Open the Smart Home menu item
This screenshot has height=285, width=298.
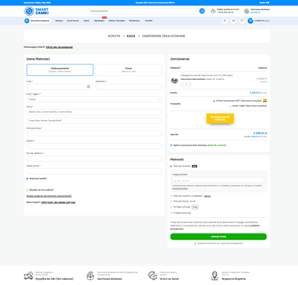(x=73, y=21)
